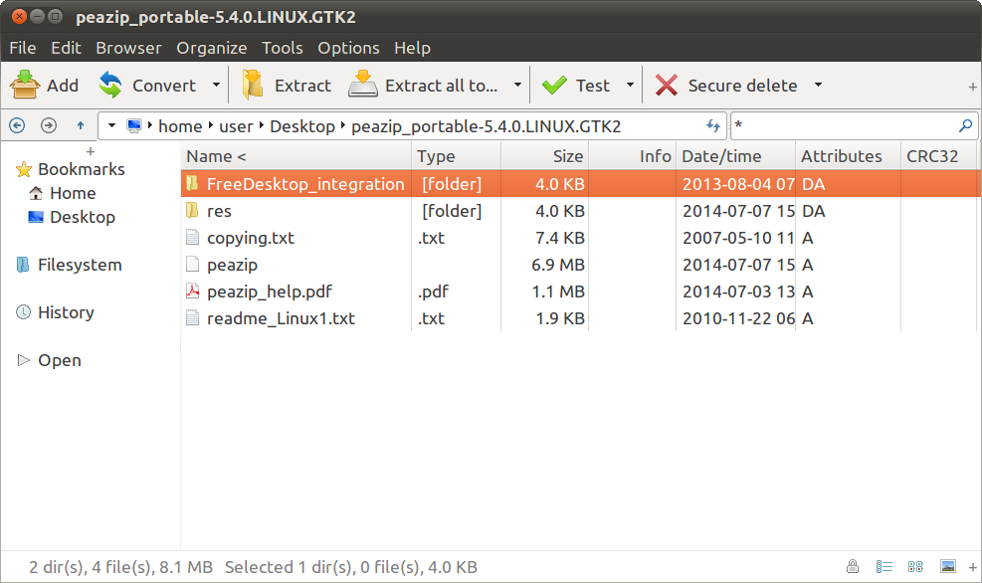Click the Extract folder icon
The width and height of the screenshot is (982, 583).
coord(253,85)
